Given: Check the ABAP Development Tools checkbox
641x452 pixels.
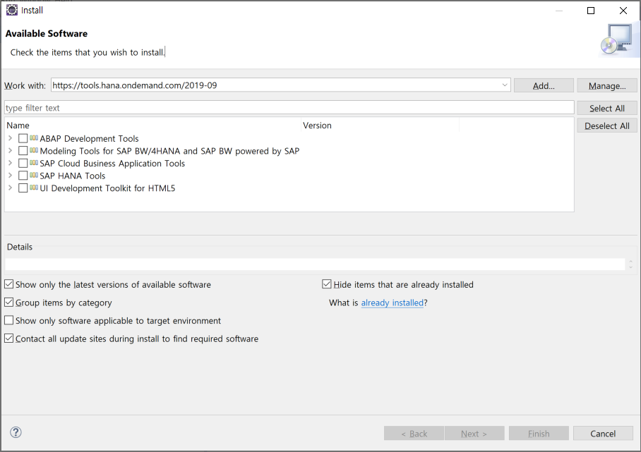Looking at the screenshot, I should coord(23,138).
